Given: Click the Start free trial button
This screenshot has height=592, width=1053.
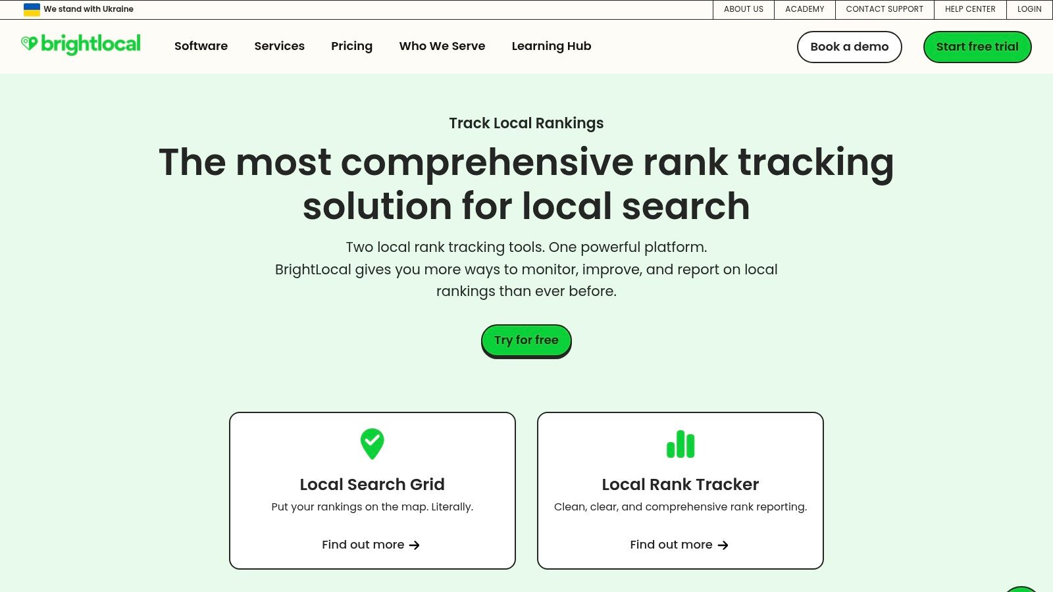Looking at the screenshot, I should 977,47.
